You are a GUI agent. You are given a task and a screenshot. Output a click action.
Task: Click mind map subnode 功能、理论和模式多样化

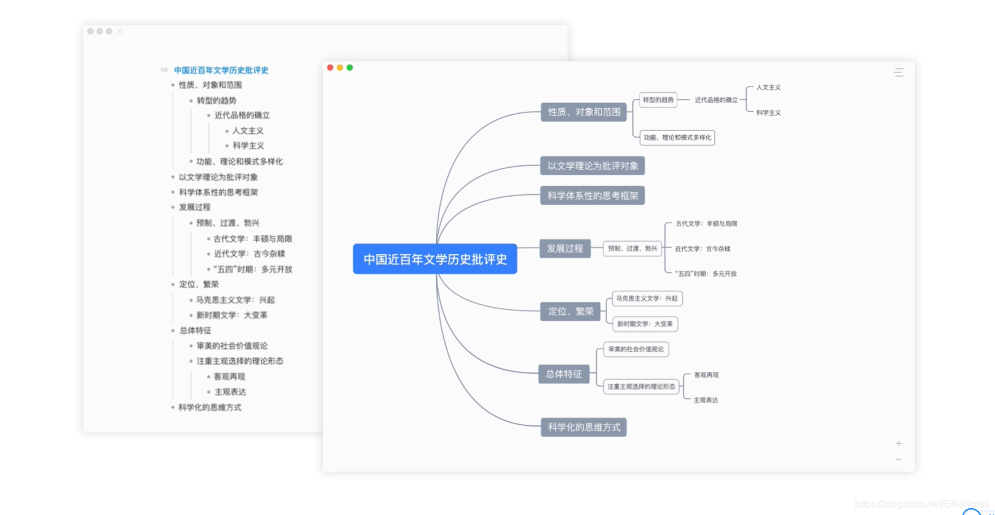[x=677, y=138]
